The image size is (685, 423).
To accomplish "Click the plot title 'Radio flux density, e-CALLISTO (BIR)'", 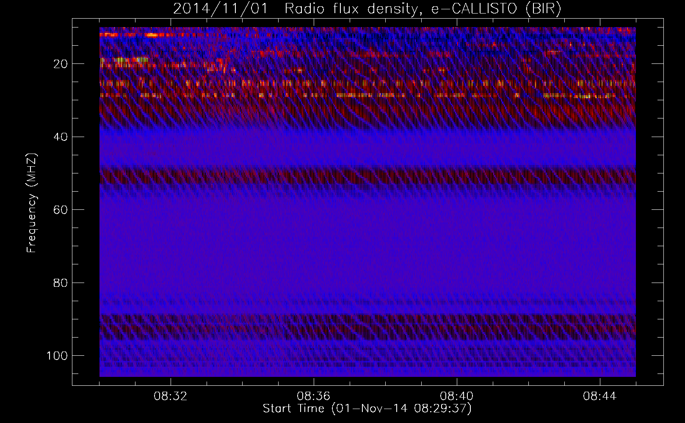I will click(x=423, y=8).
